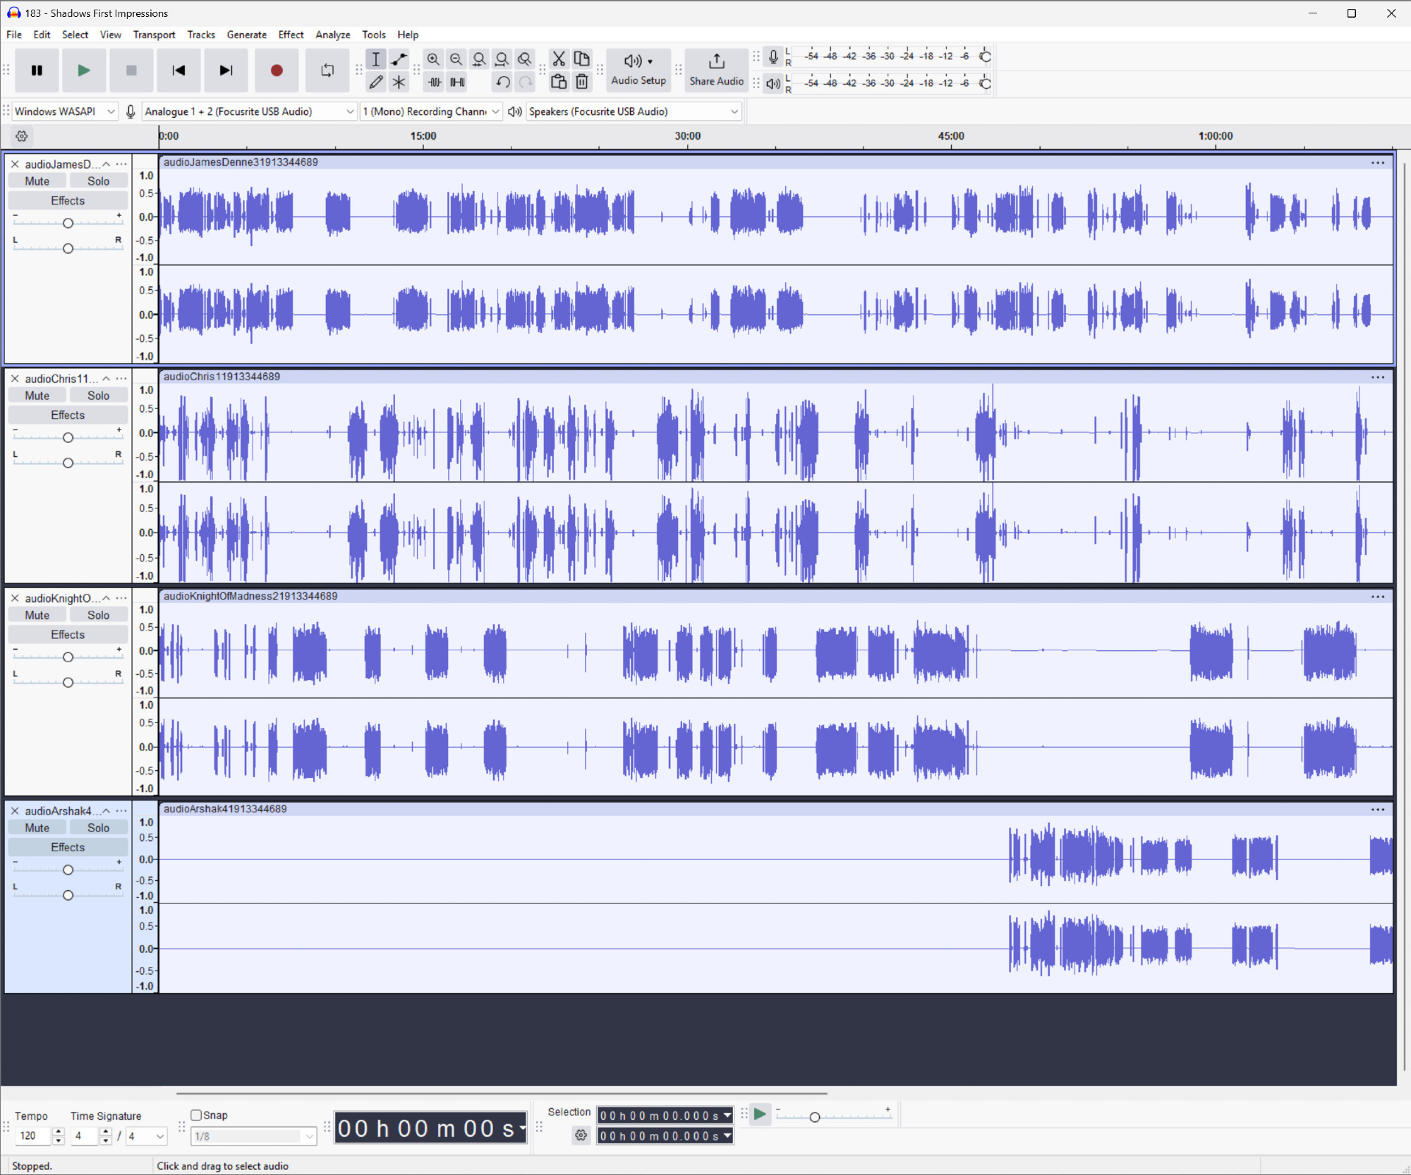
Task: Enable the Snap checkbox
Action: (x=197, y=1115)
